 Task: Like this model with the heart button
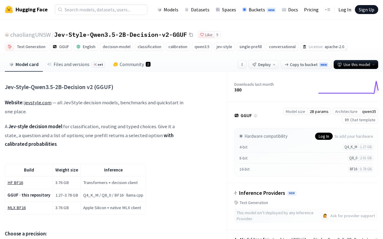(206, 35)
